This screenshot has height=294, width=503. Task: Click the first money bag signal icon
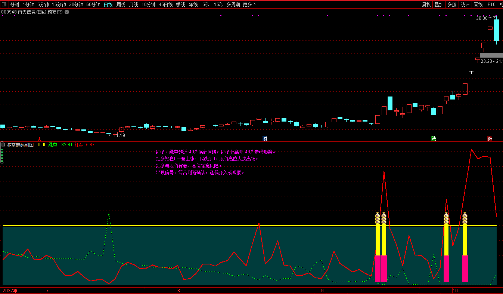(378, 218)
